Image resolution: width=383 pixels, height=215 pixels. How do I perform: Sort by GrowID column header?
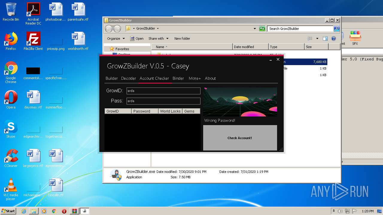pyautogui.click(x=118, y=111)
